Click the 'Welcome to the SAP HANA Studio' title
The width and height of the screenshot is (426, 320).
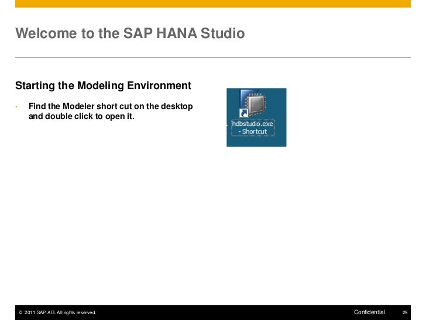130,33
